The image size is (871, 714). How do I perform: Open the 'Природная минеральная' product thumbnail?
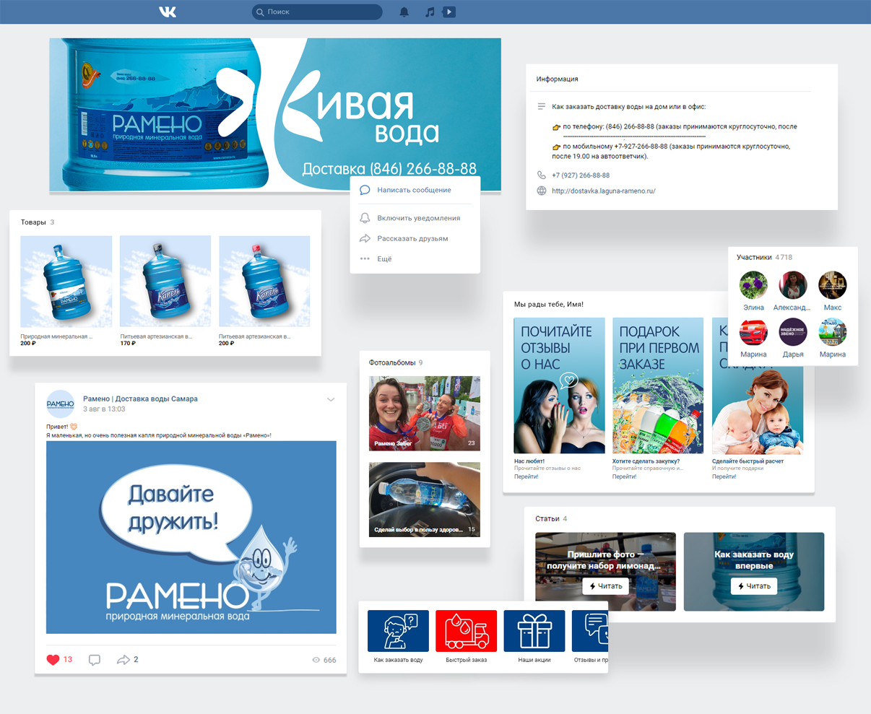click(x=66, y=282)
